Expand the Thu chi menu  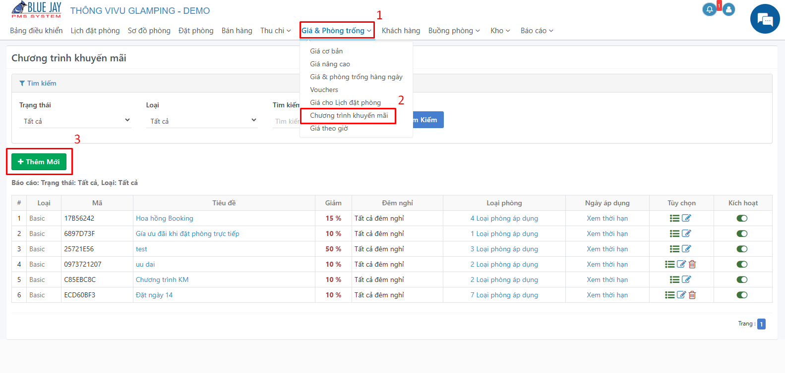click(276, 31)
